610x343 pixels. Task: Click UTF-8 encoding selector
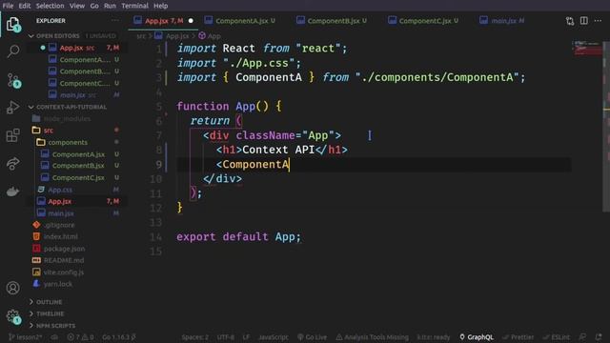click(x=225, y=337)
